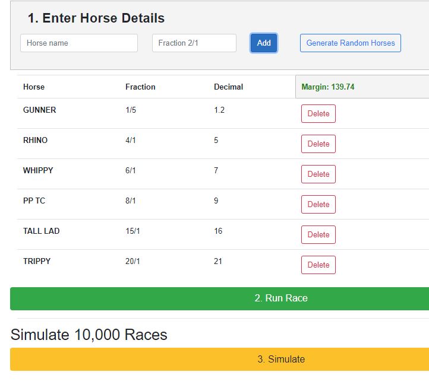
Task: Select the RHINO horse name
Action: pyautogui.click(x=35, y=140)
